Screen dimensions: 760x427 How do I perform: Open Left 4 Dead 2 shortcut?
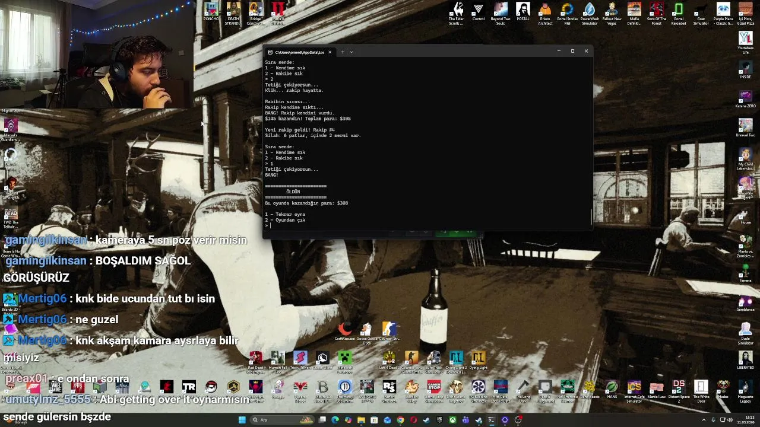(x=389, y=359)
